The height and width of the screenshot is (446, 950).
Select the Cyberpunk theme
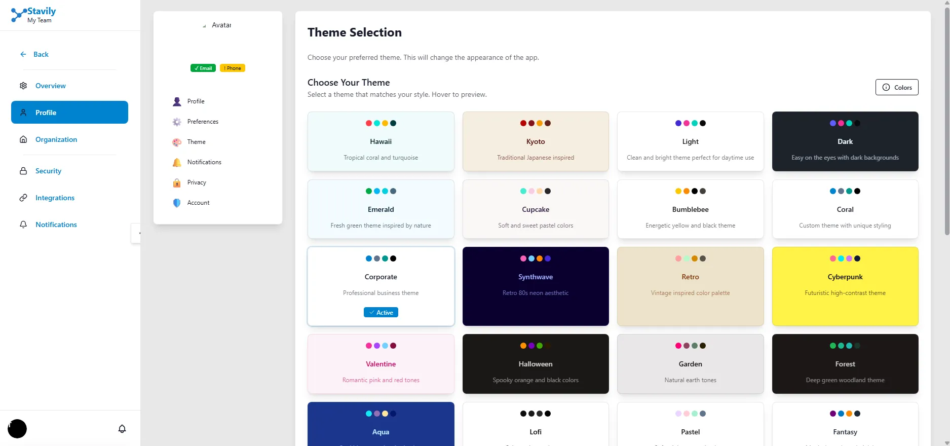(x=845, y=286)
